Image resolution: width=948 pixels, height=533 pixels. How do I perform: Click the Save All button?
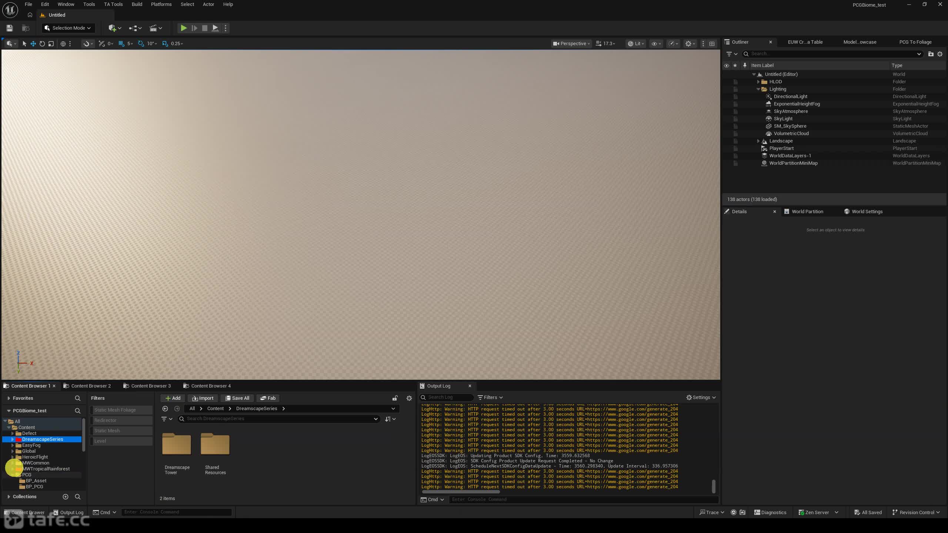(x=237, y=398)
